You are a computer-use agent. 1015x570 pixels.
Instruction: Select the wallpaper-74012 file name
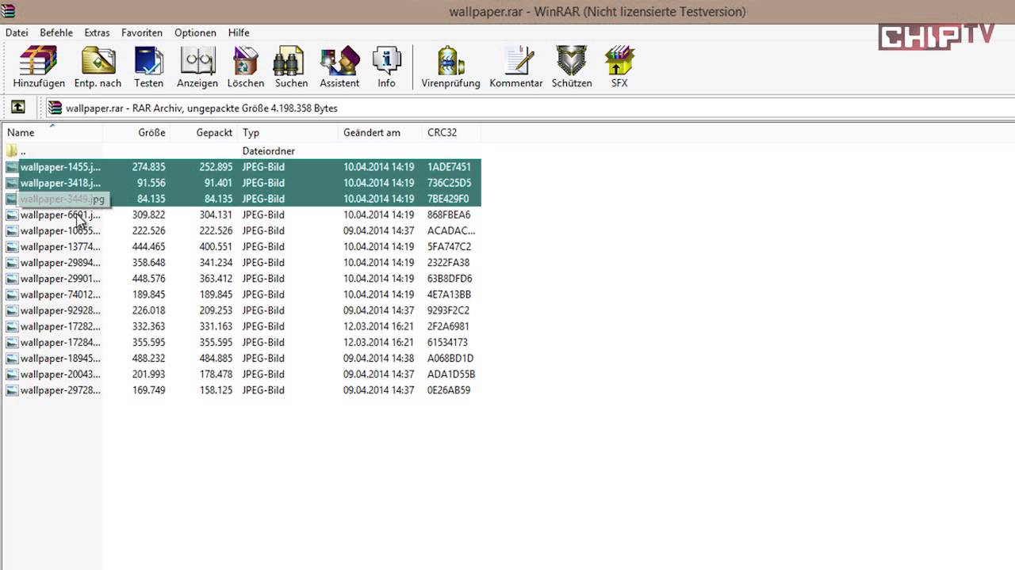tap(60, 294)
